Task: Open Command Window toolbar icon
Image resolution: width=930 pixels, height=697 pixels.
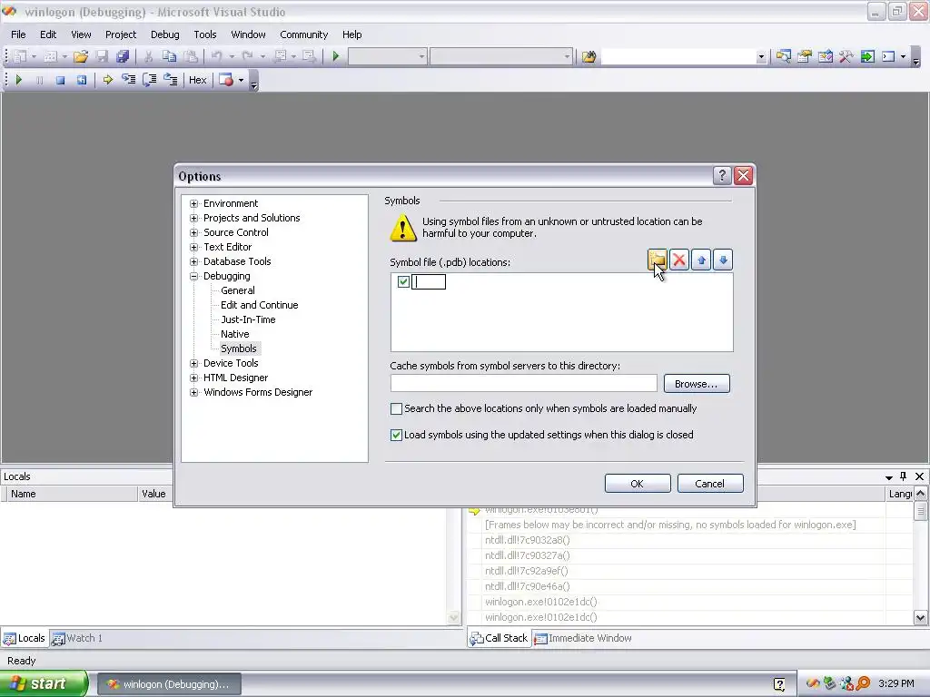Action: click(x=888, y=56)
